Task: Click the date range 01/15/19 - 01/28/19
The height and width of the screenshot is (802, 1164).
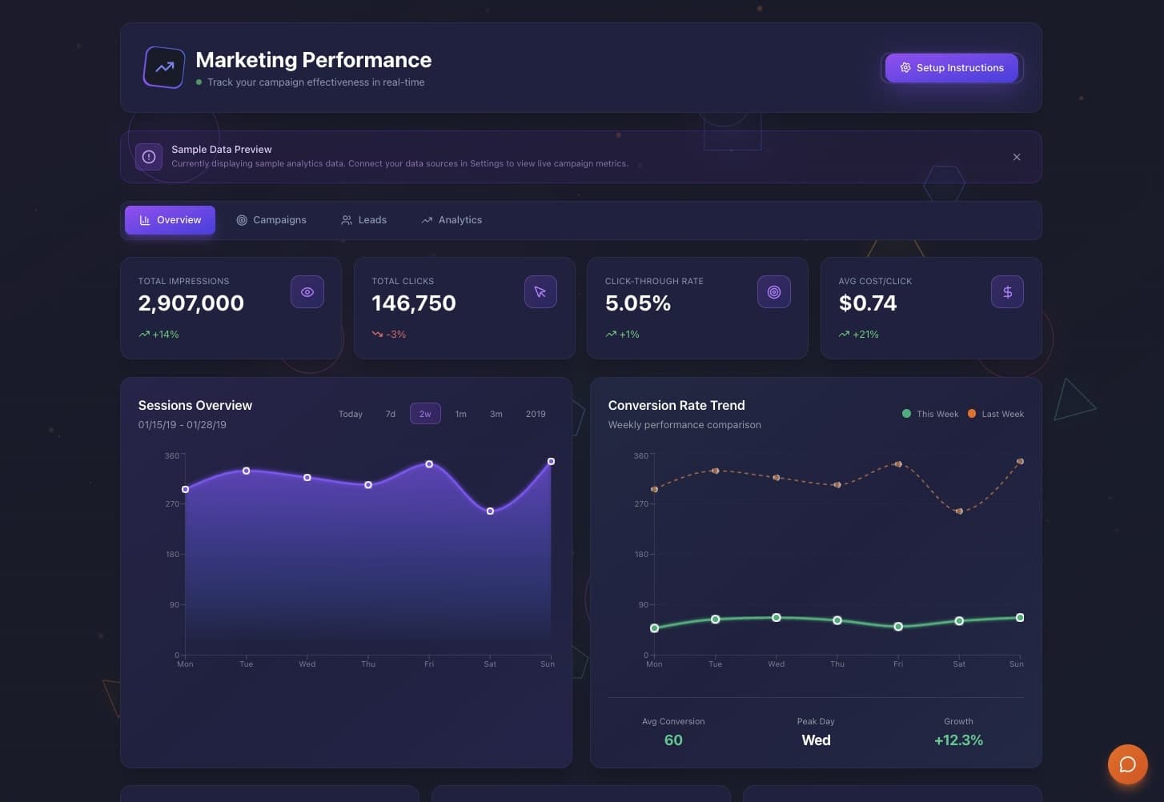Action: click(x=183, y=425)
